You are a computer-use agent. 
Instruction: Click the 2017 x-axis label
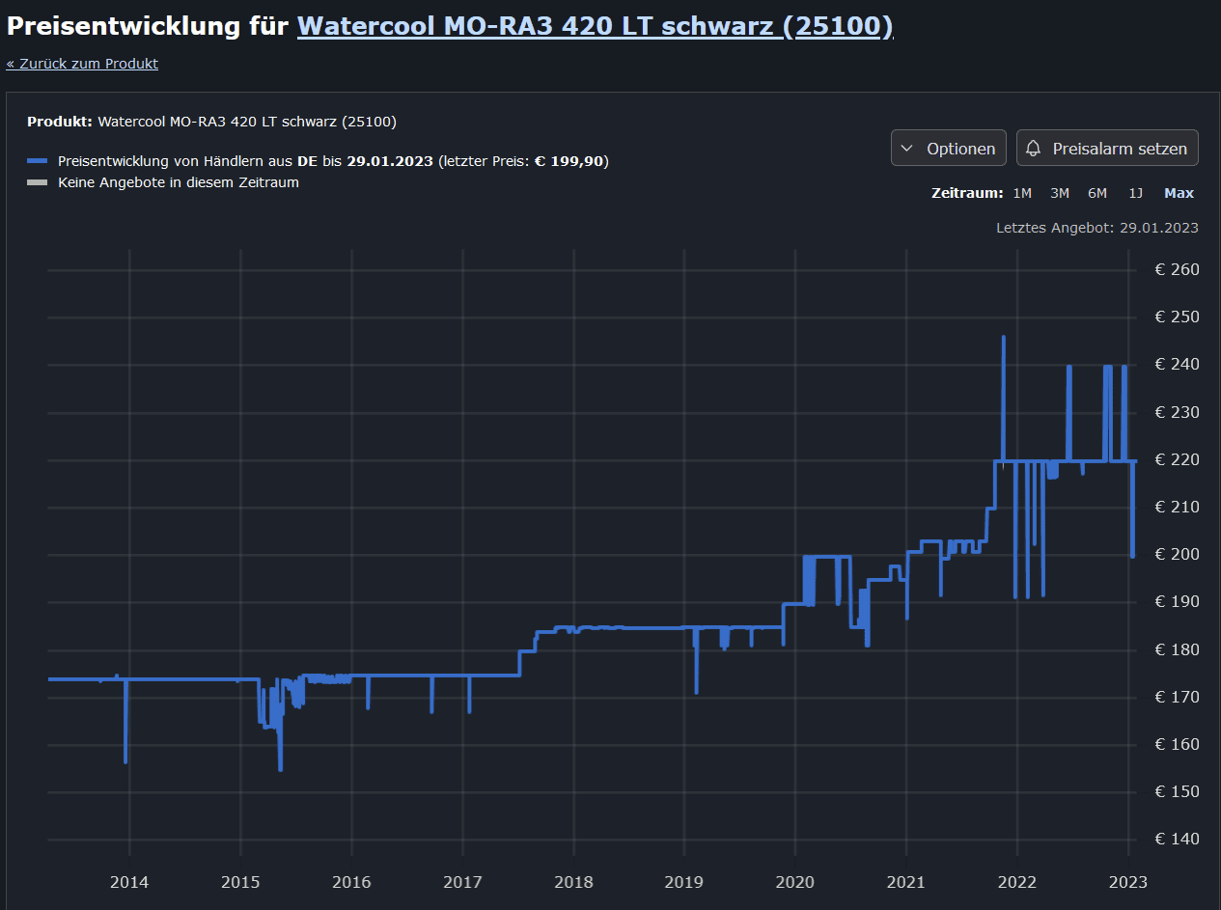pyautogui.click(x=462, y=882)
